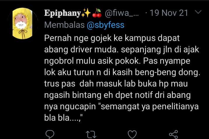Click the cloud speech bubble on avatar
This screenshot has width=209, height=139.
[21, 25]
